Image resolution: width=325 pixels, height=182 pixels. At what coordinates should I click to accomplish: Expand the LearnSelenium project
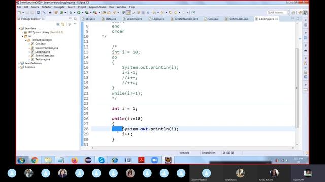click(x=19, y=63)
